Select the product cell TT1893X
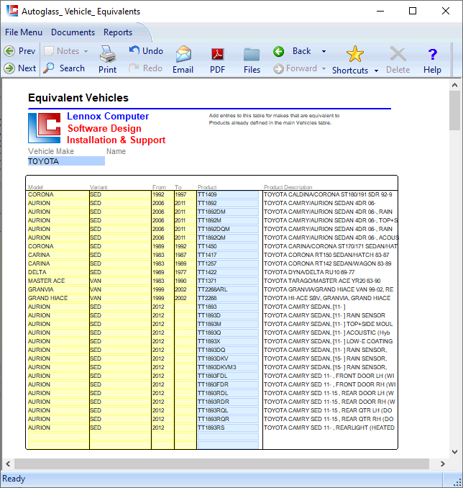The height and width of the screenshot is (488, 463). [x=228, y=341]
